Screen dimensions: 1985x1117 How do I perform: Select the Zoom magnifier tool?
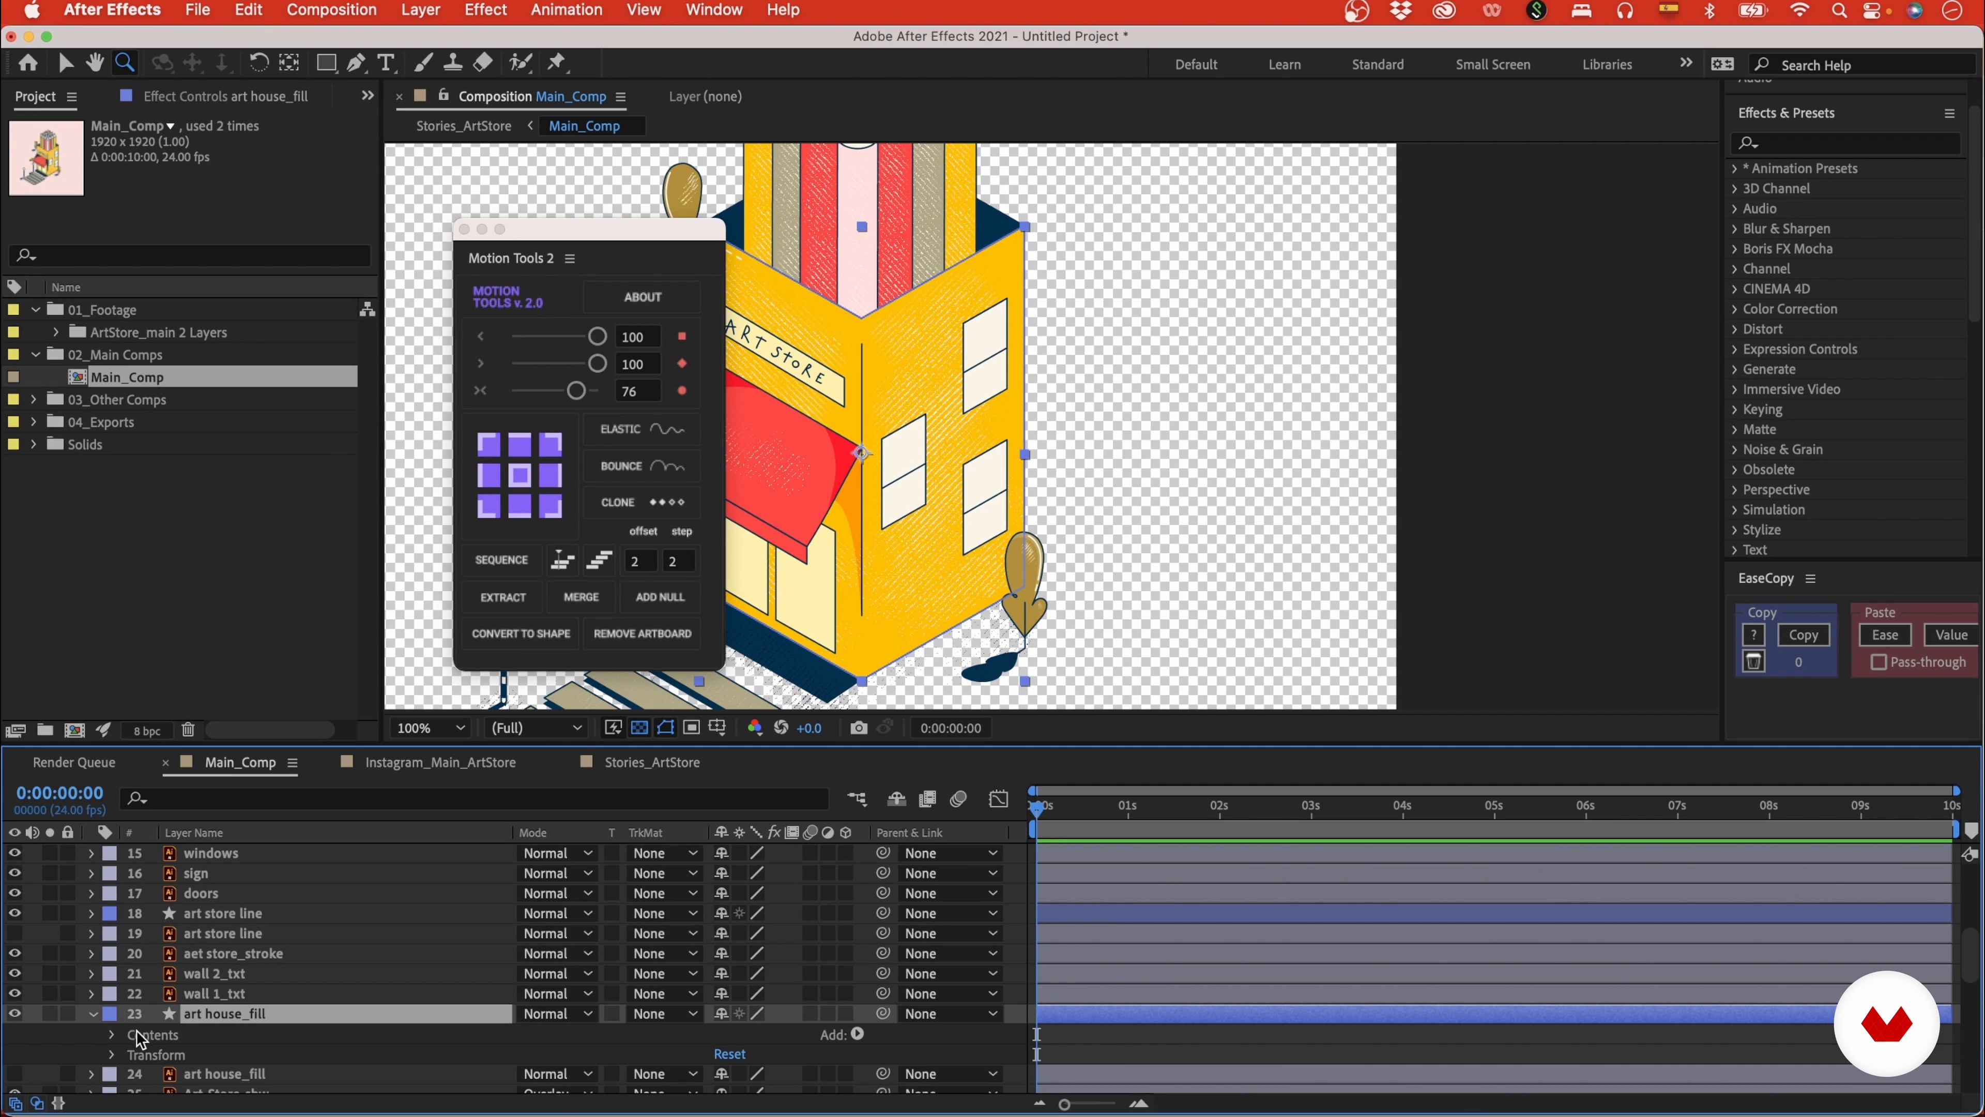click(125, 63)
